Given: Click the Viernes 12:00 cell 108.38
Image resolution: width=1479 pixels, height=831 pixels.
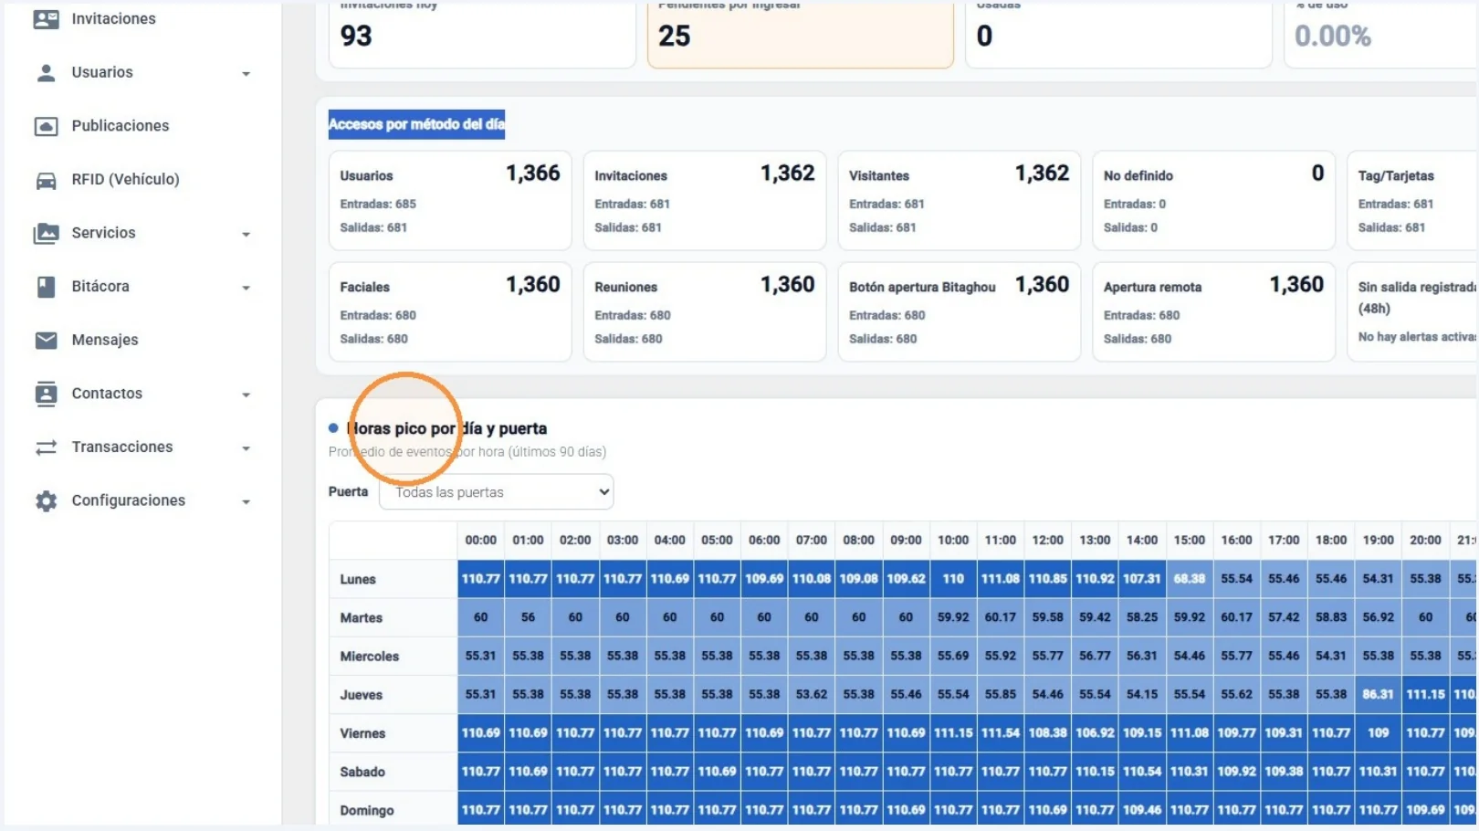Looking at the screenshot, I should [1048, 733].
